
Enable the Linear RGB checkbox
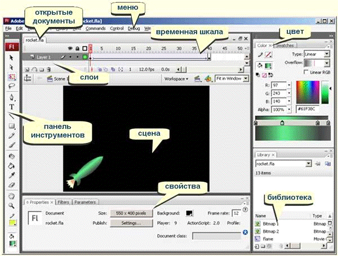click(x=305, y=72)
